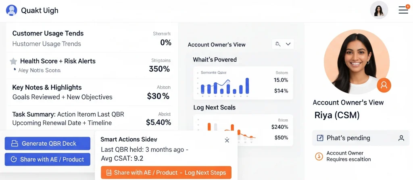Image resolution: width=413 pixels, height=180 pixels.
Task: Click the blue Share with AE / Product button
Action: coord(48,159)
